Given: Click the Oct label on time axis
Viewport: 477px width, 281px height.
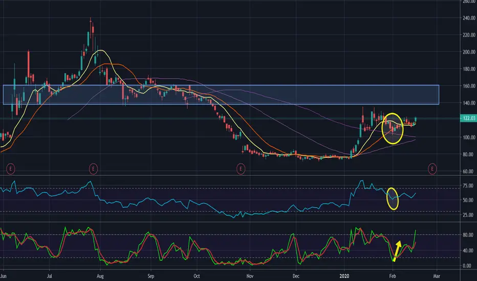Looking at the screenshot, I should 197,276.
